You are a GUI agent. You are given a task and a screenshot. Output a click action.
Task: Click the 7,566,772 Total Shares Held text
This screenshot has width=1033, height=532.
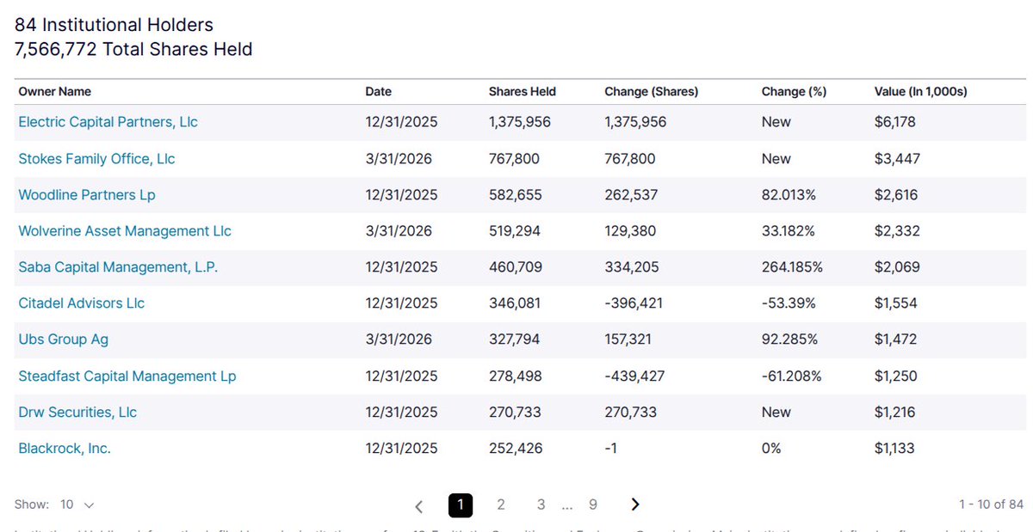133,50
